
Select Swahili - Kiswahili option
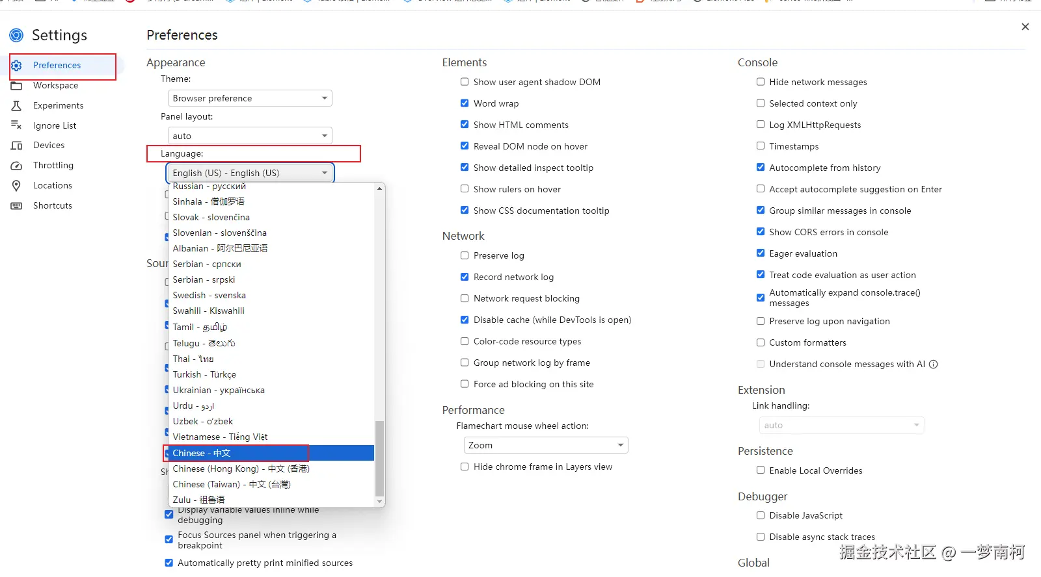(272, 311)
